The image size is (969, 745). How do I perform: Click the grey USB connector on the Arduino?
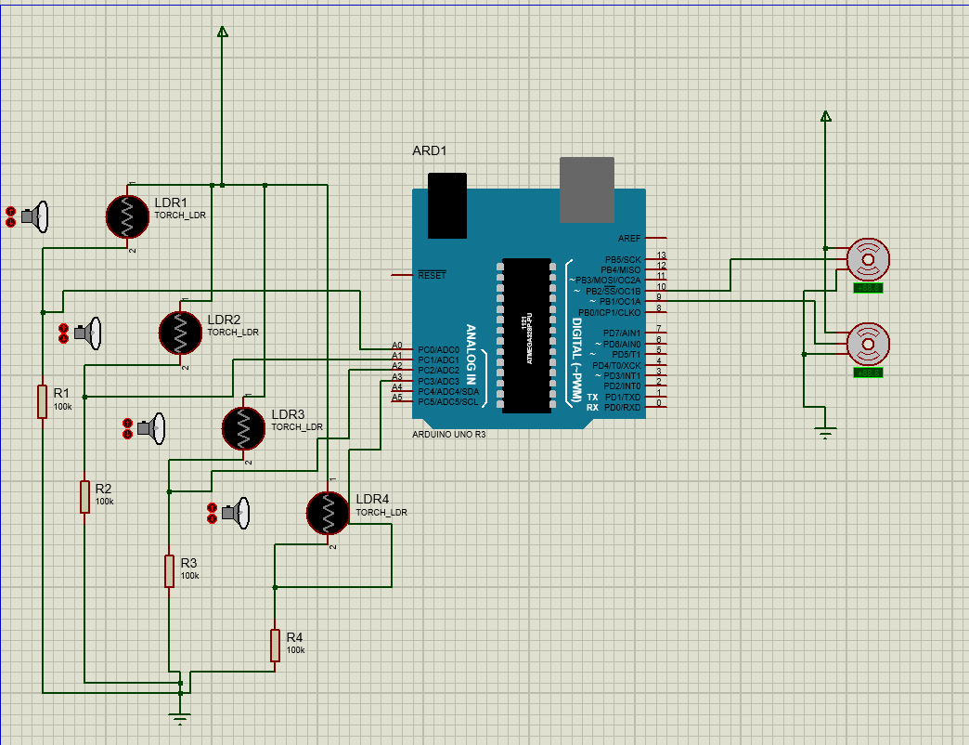[x=588, y=190]
